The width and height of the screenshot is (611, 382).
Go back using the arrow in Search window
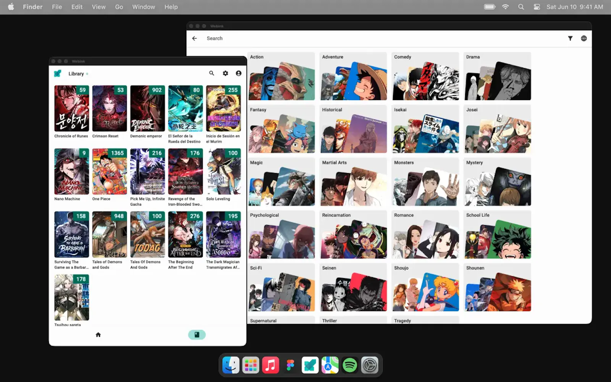[194, 38]
